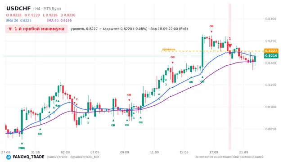Click the high value H 0.8228
Image resolution: width=288 pixels, height=162 pixels.
pyautogui.click(x=32, y=15)
